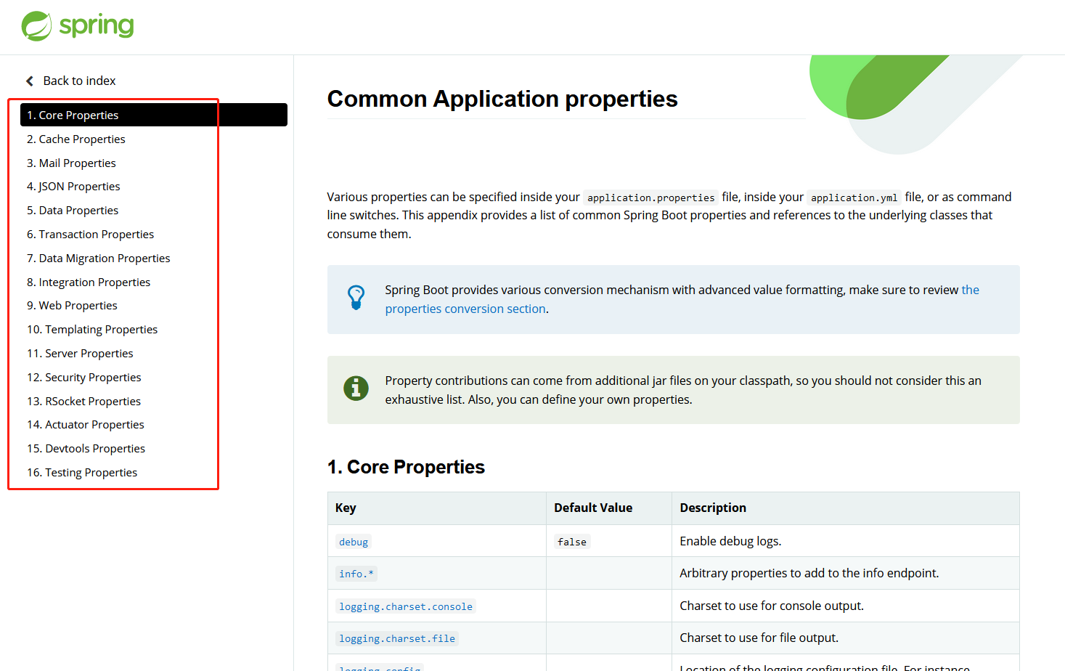View 12. Security Properties
This screenshot has height=671, width=1065.
(84, 377)
